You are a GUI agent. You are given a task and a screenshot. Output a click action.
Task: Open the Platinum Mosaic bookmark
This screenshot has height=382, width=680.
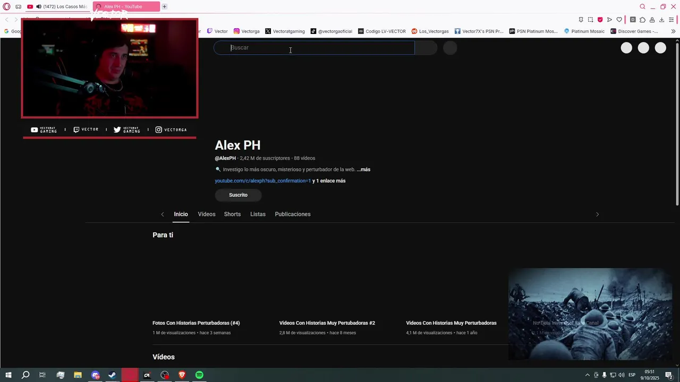click(584, 31)
